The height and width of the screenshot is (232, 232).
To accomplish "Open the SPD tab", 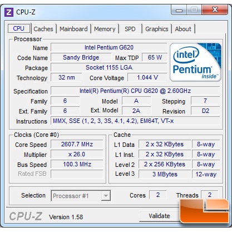I will click(x=130, y=29).
